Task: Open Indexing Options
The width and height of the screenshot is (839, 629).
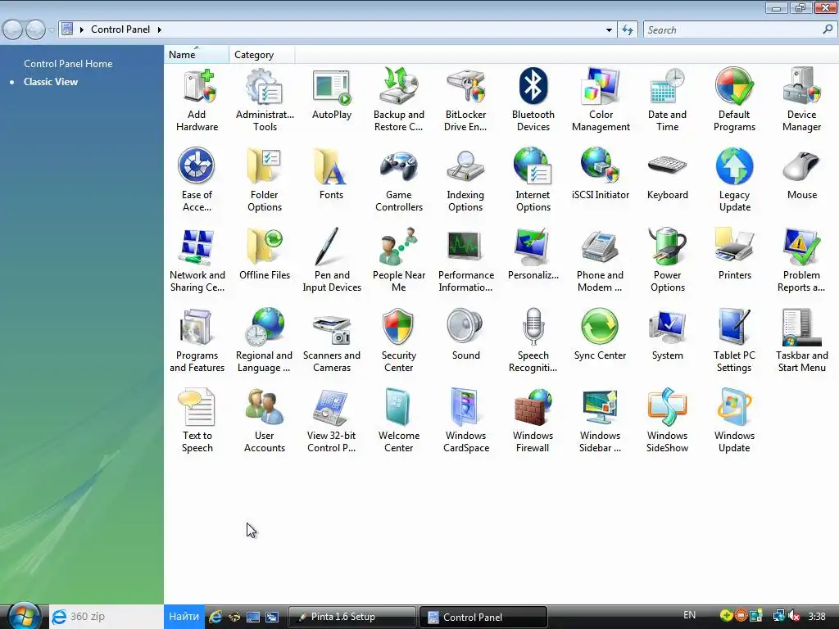Action: click(x=465, y=179)
